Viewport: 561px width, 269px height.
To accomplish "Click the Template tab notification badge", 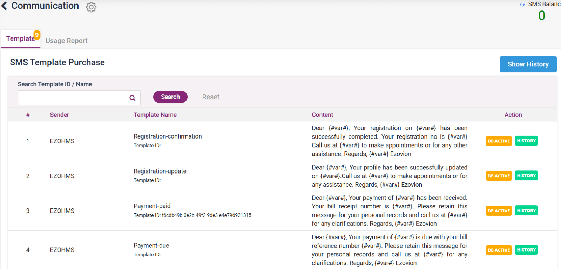I will (37, 35).
